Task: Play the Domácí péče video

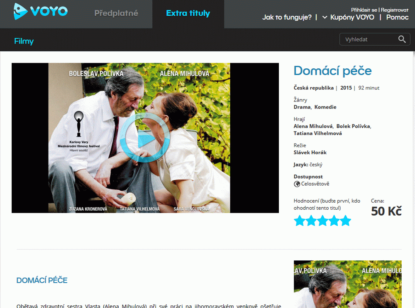Action: (x=144, y=138)
